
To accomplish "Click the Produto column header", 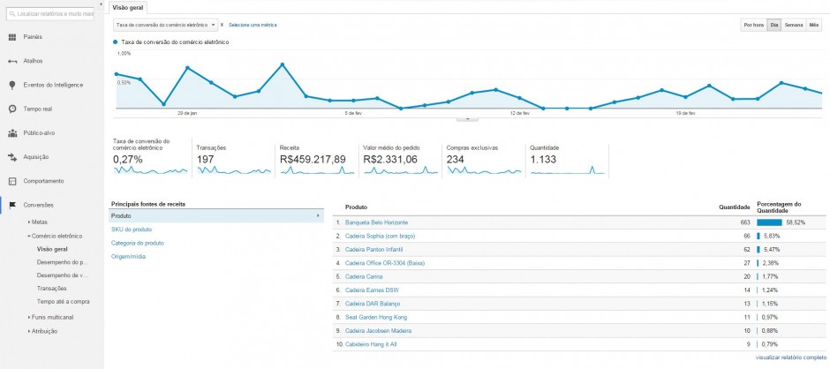I will (356, 207).
